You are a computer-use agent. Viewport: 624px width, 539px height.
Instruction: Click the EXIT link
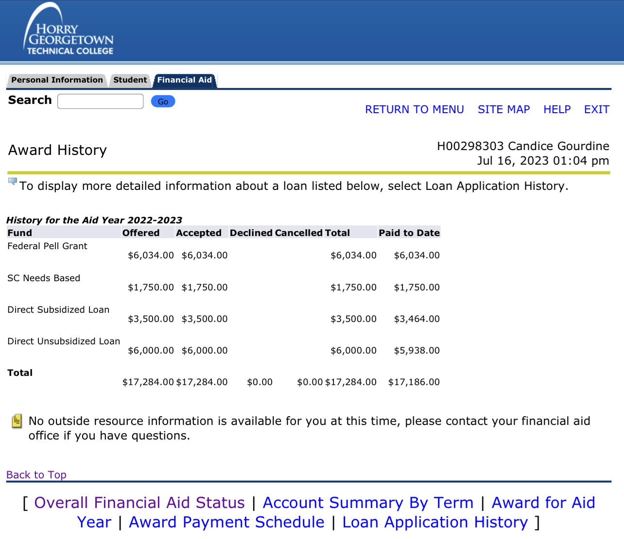[x=596, y=109]
